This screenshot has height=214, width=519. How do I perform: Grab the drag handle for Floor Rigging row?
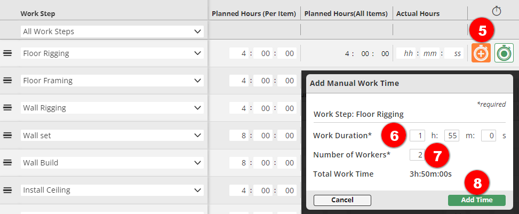coord(7,53)
